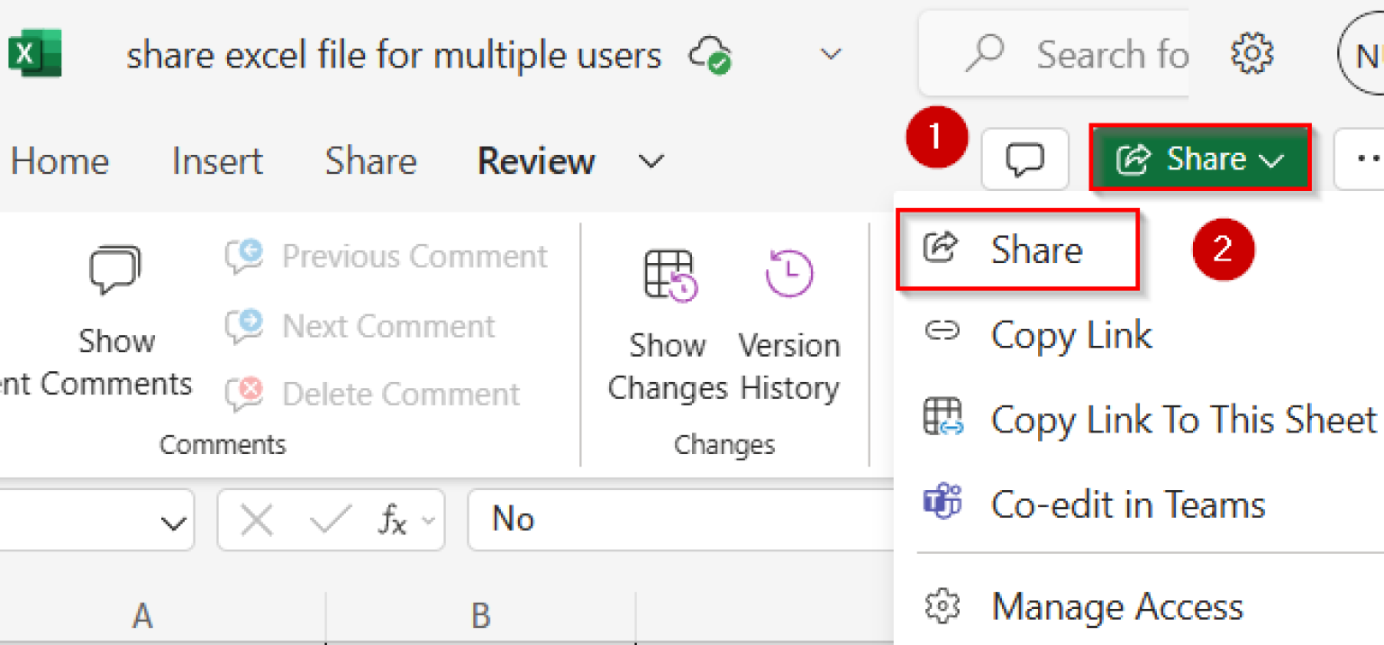Image resolution: width=1384 pixels, height=645 pixels.
Task: Open the dropdown next to the file name
Action: coord(830,54)
